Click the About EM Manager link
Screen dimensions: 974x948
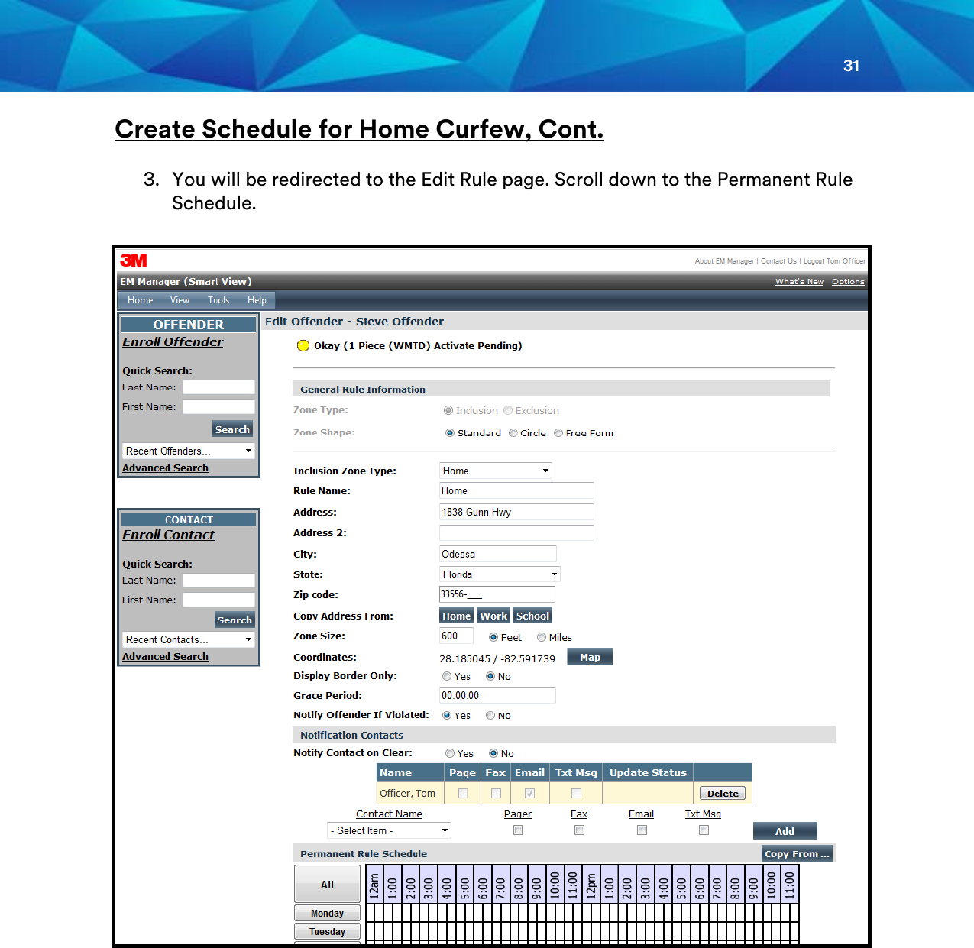tap(724, 261)
